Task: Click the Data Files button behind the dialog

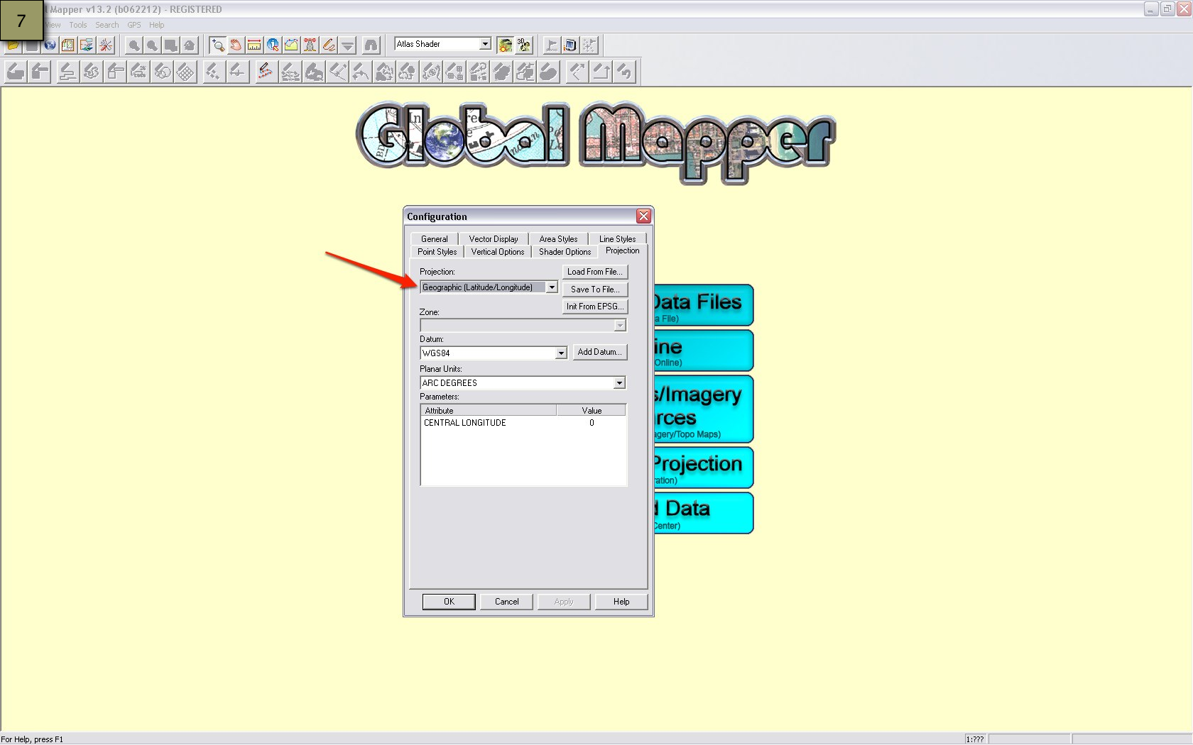Action: click(x=703, y=305)
